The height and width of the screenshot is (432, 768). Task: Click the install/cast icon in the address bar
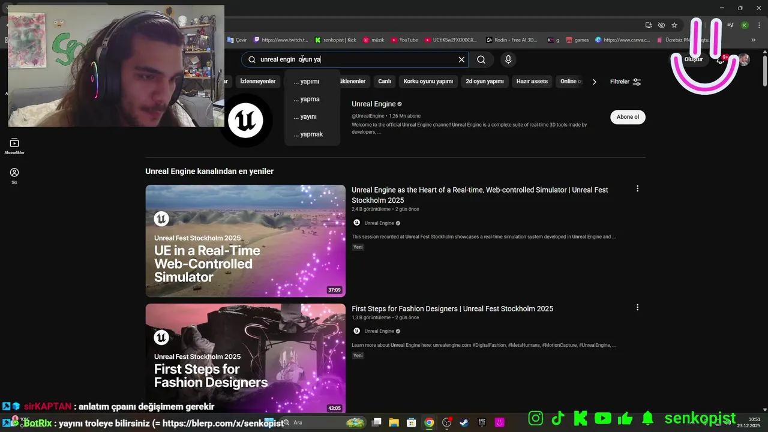tap(649, 25)
